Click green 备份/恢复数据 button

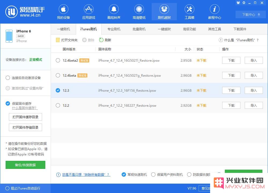pyautogui.click(x=25, y=165)
